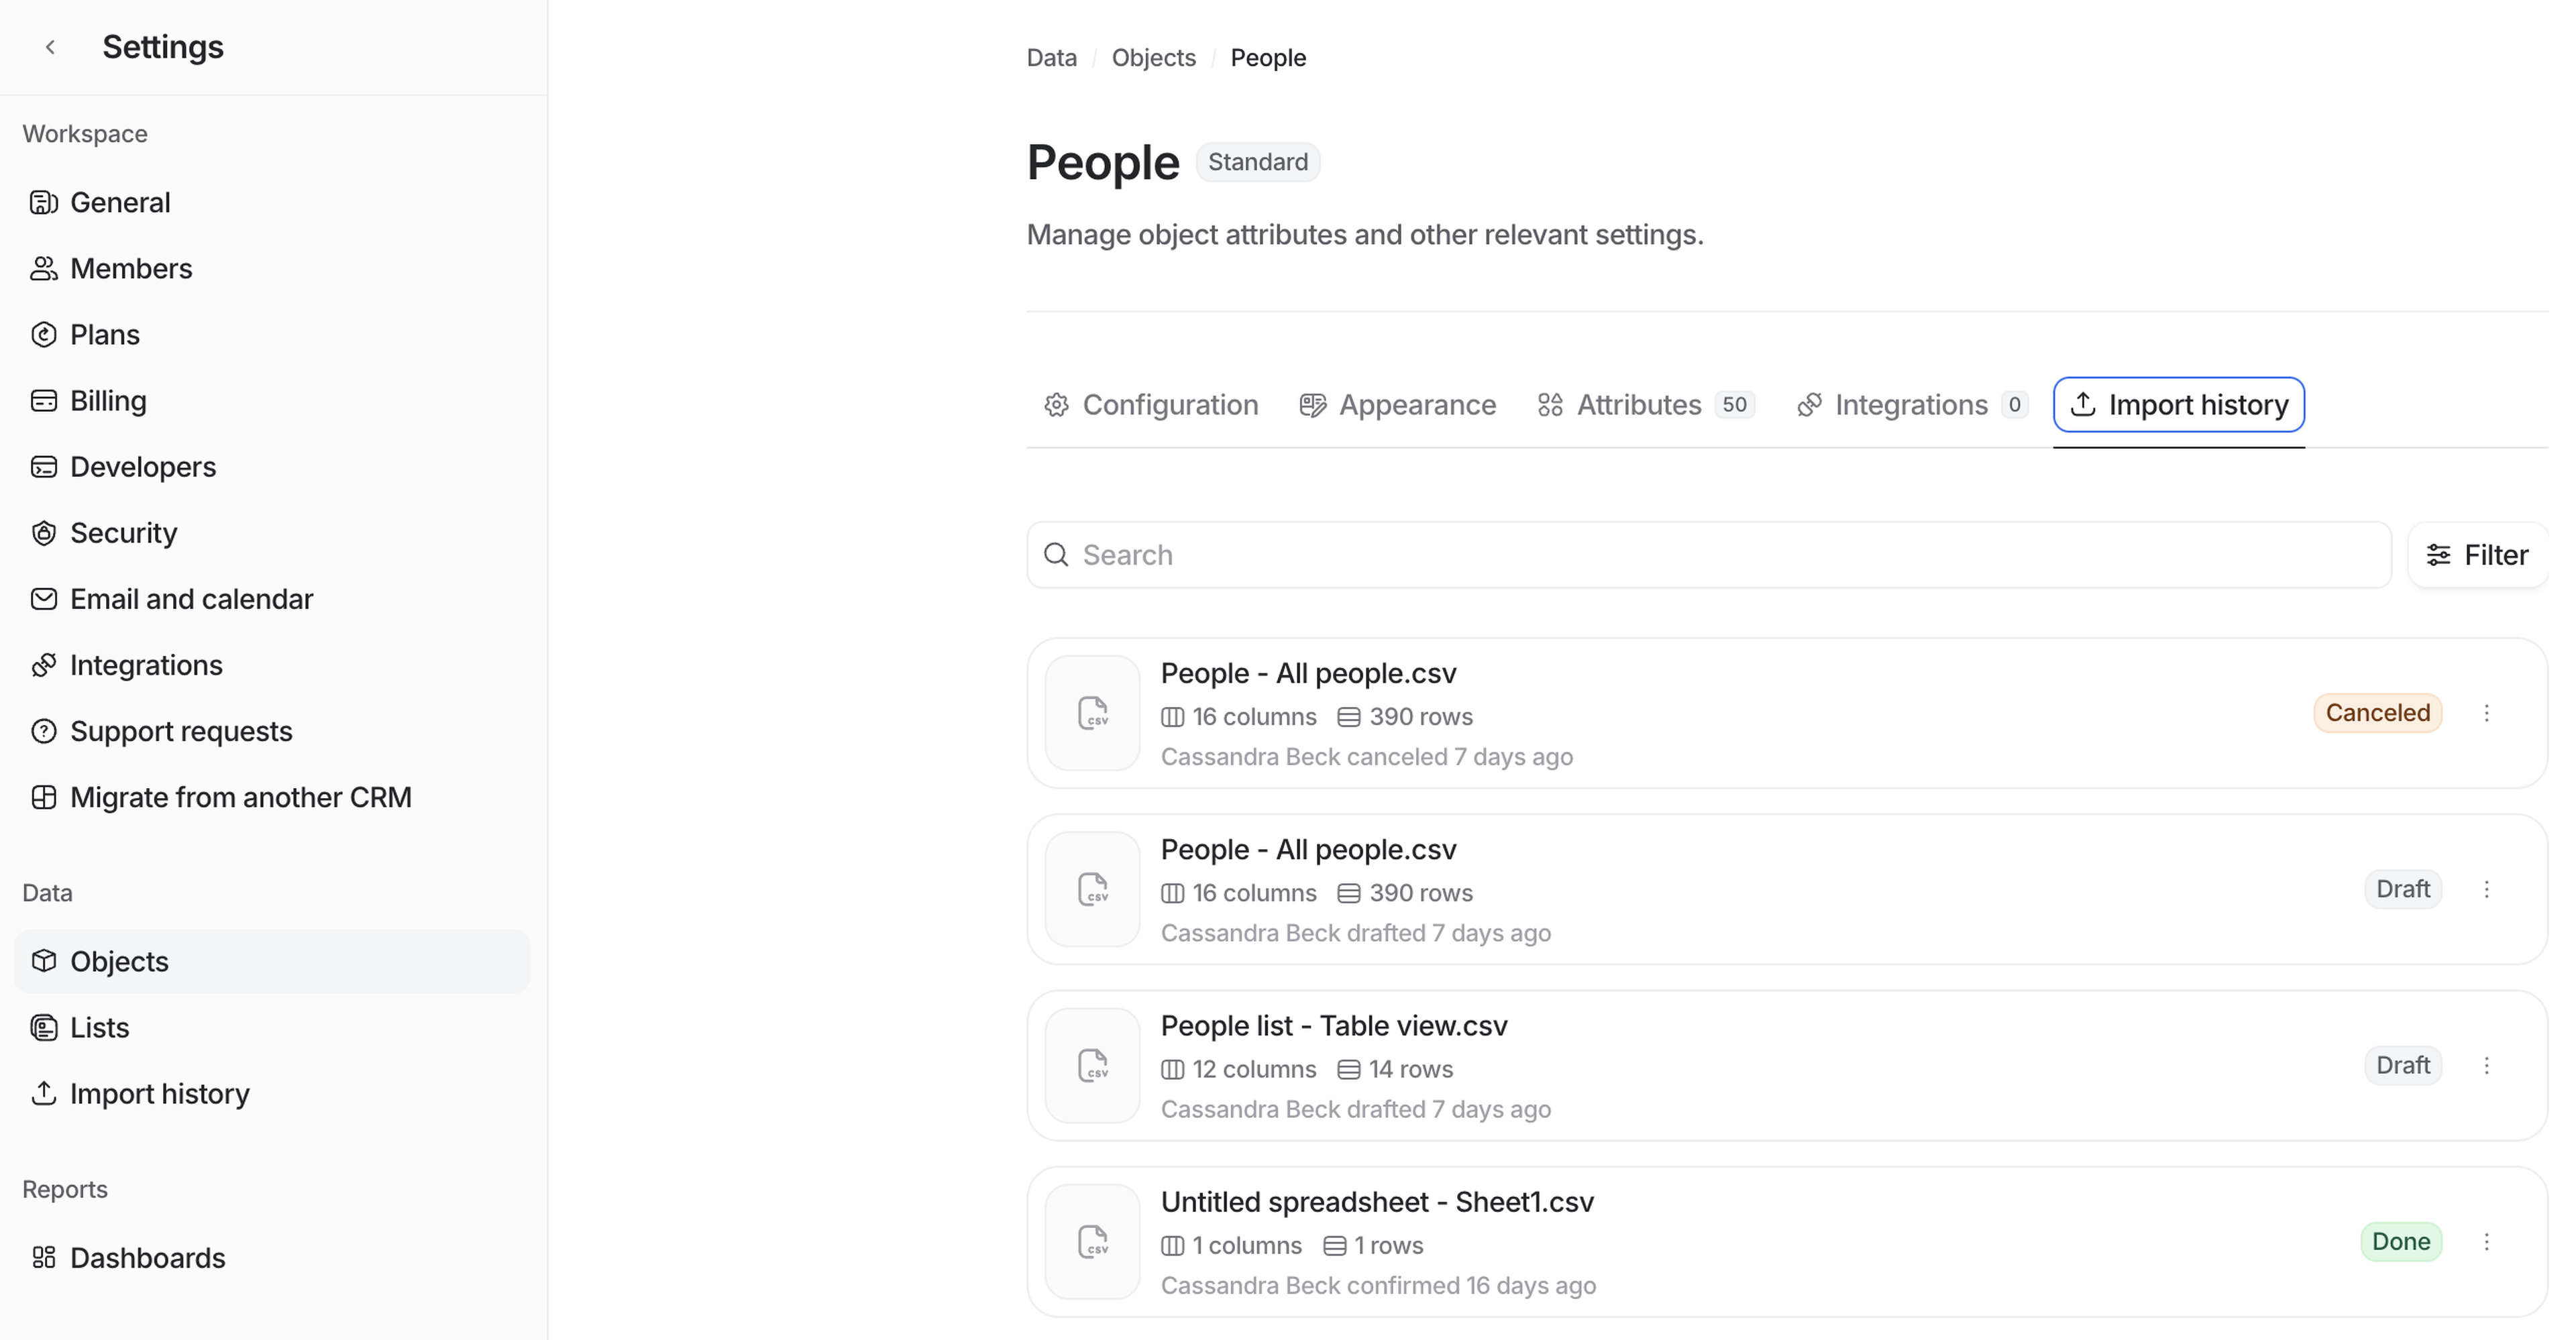This screenshot has width=2576, height=1340.
Task: Navigate to Objects in the breadcrumb
Action: point(1153,58)
